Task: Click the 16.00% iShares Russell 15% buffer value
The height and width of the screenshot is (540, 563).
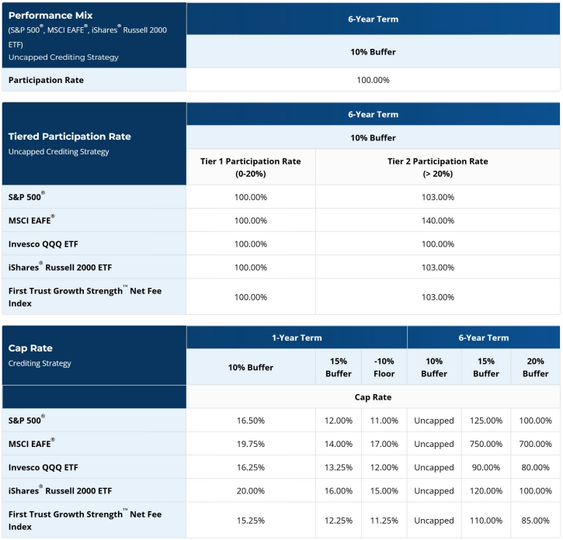Action: 339,491
